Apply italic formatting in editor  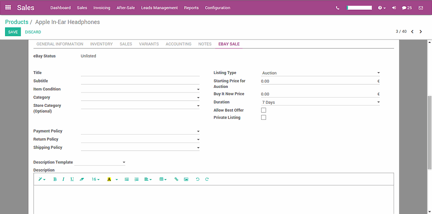[63, 179]
